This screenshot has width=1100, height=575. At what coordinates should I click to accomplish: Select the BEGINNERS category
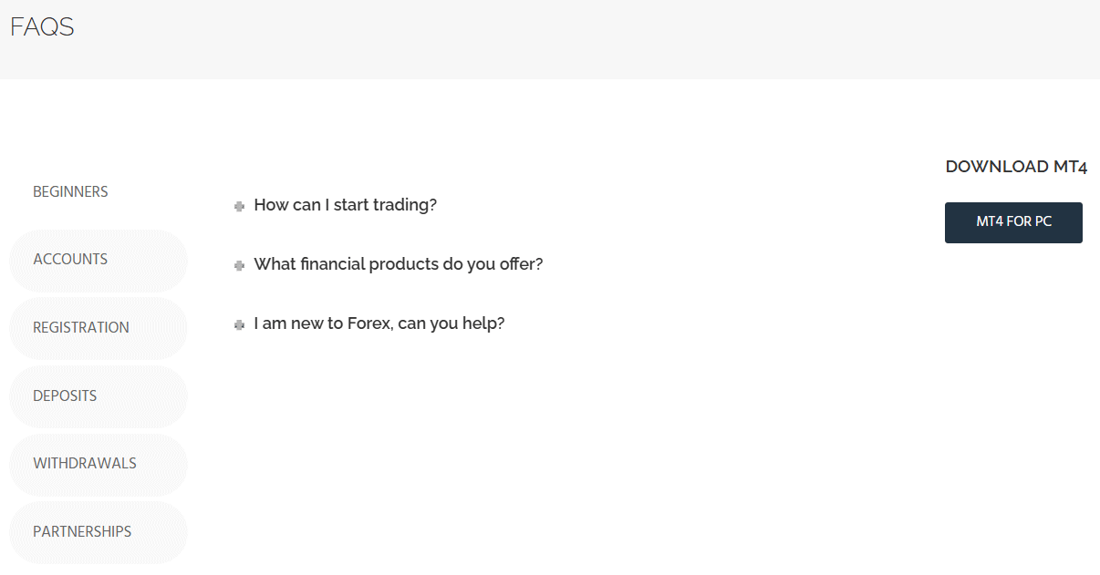click(x=70, y=191)
